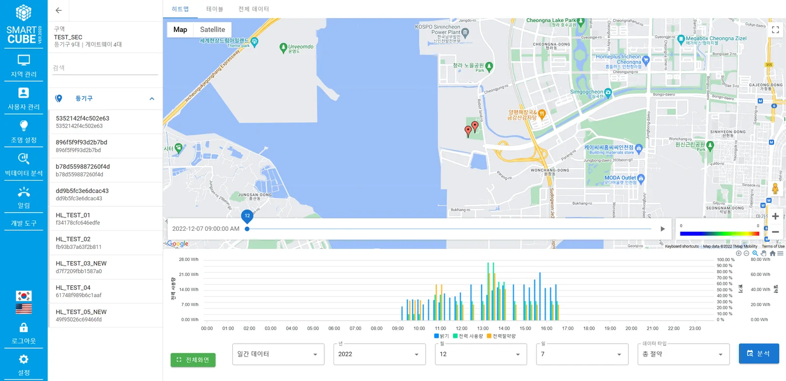The image size is (786, 381).
Task: Switch language with the Korean flag icon
Action: [x=24, y=296]
